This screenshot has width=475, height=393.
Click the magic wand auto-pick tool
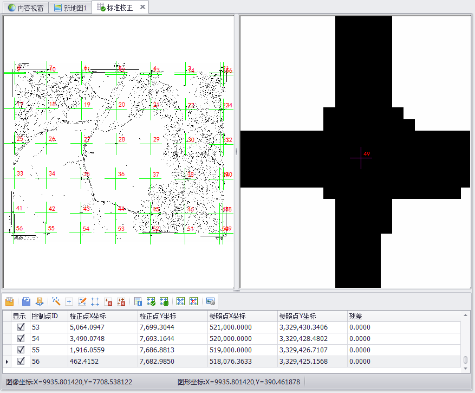56,301
